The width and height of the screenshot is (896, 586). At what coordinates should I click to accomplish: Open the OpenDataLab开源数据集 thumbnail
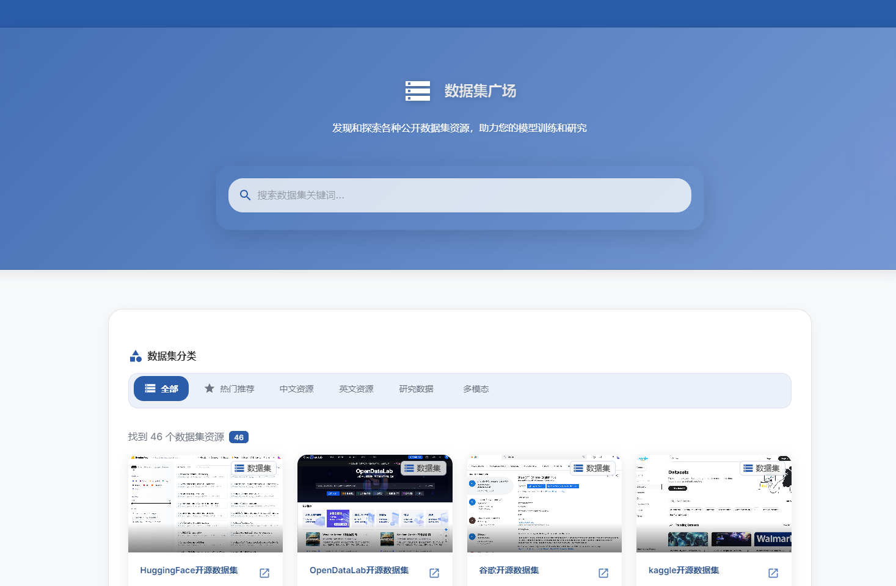[375, 504]
